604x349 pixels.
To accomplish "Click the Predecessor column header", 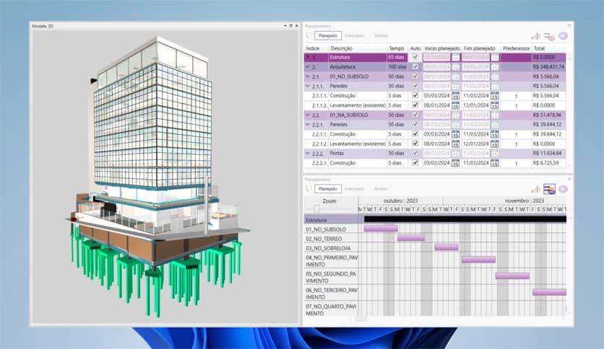I will tap(516, 48).
